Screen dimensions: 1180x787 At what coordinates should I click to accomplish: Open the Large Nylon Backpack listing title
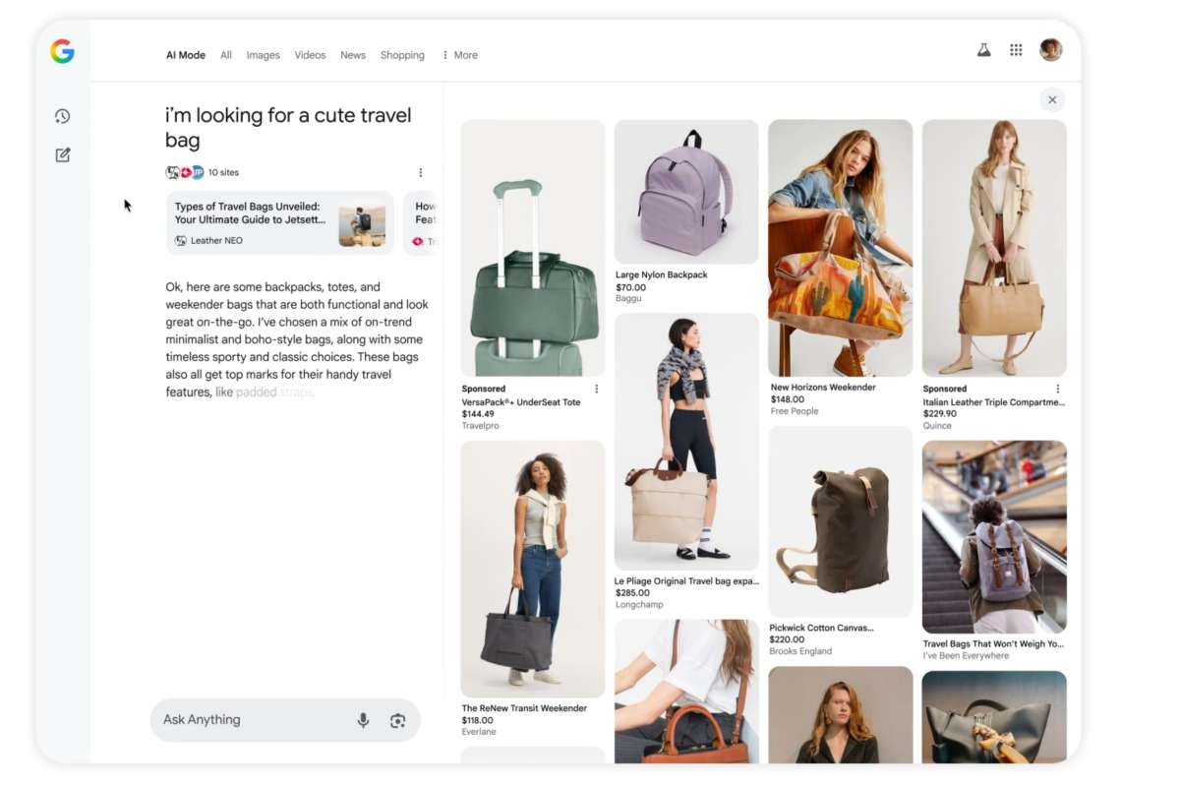pos(661,274)
